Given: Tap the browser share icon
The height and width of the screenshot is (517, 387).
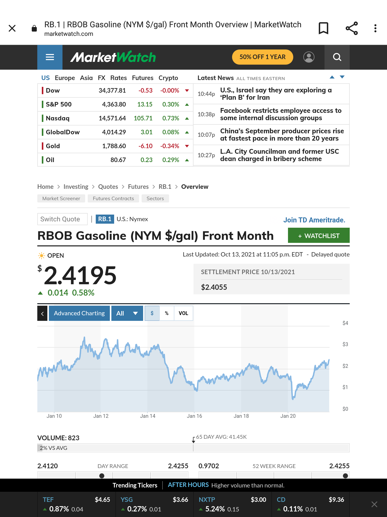Looking at the screenshot, I should [x=351, y=28].
